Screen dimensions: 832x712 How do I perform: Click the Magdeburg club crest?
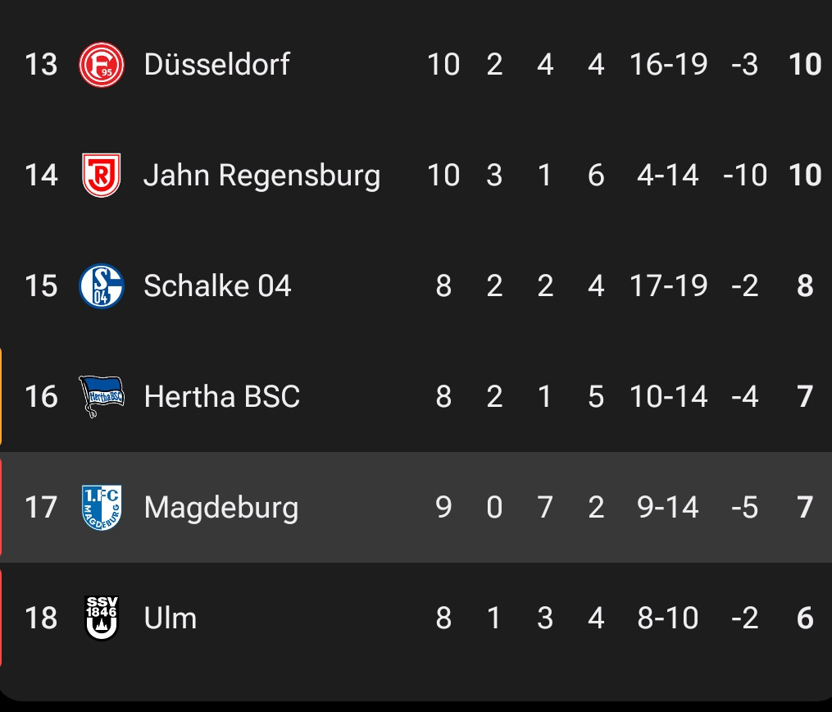click(x=102, y=508)
